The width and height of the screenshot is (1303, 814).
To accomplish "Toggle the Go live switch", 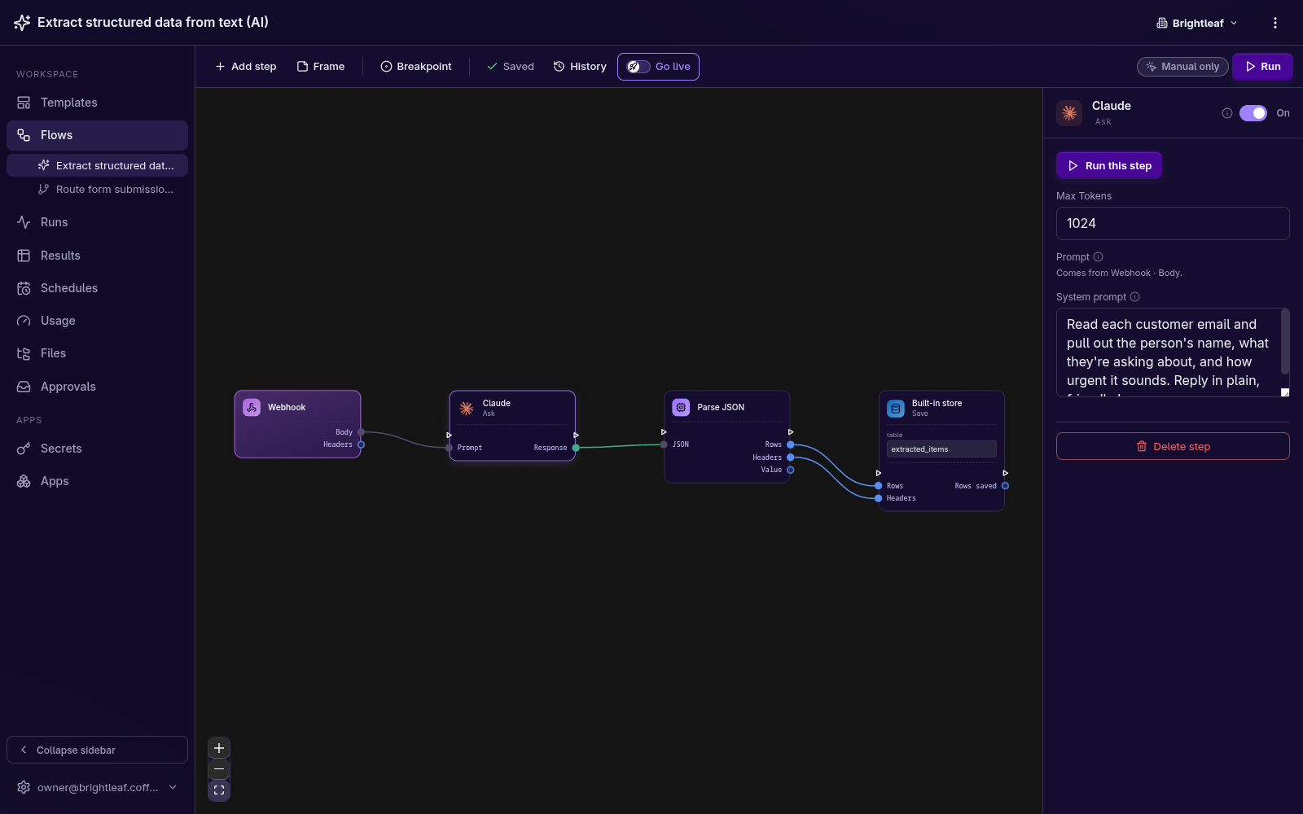I will pos(638,67).
